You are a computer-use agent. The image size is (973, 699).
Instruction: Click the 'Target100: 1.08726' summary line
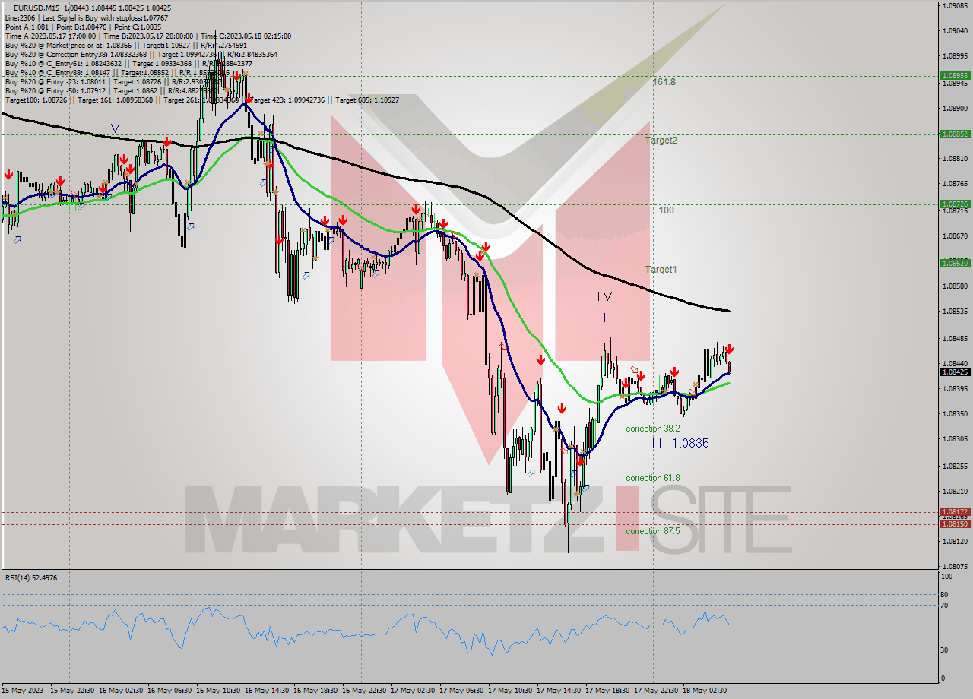(x=202, y=100)
